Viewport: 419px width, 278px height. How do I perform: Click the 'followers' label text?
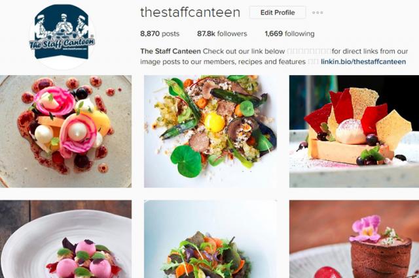pyautogui.click(x=232, y=34)
